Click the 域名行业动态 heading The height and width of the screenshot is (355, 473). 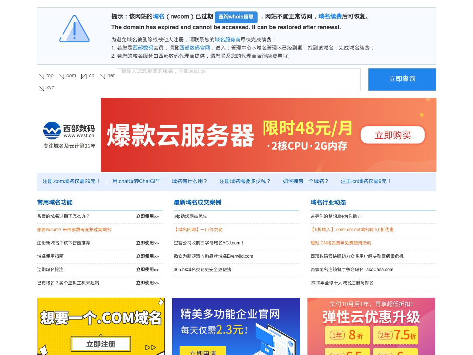[328, 202]
